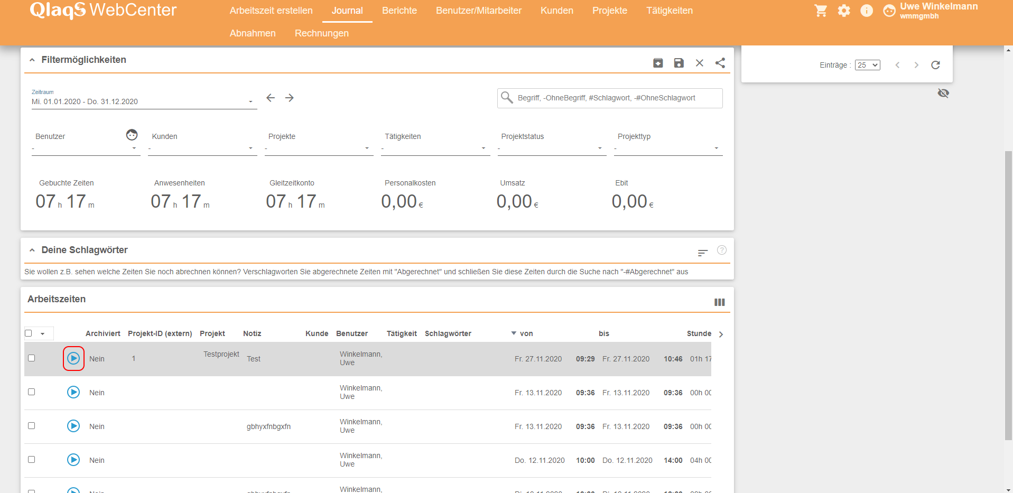Open the Benutzer filter dropdown
The image size is (1013, 493).
point(86,148)
